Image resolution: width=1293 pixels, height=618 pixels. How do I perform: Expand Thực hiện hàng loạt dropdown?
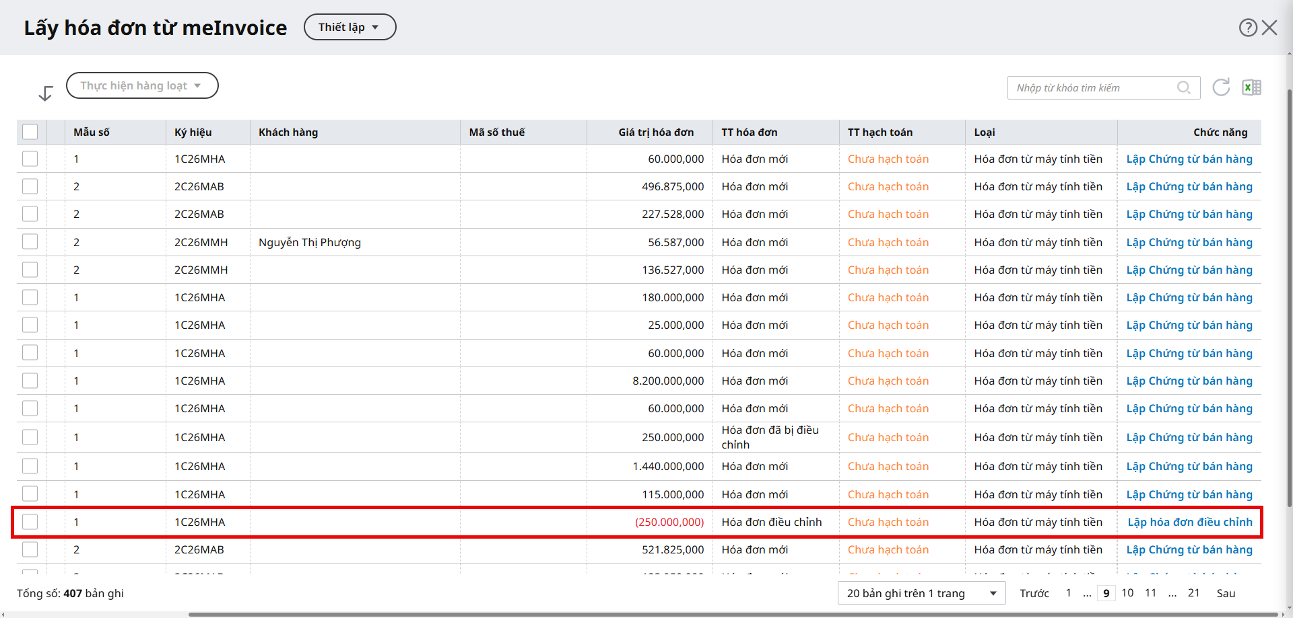(x=142, y=85)
